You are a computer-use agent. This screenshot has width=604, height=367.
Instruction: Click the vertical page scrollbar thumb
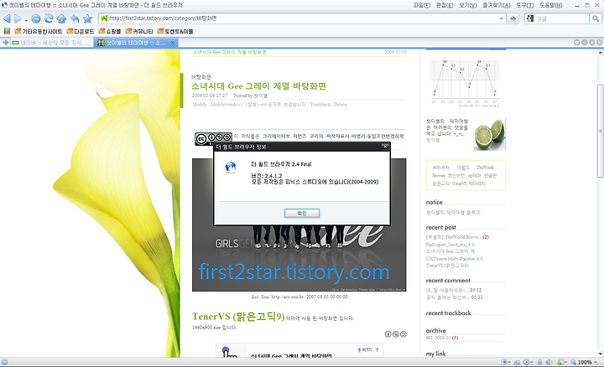click(600, 131)
